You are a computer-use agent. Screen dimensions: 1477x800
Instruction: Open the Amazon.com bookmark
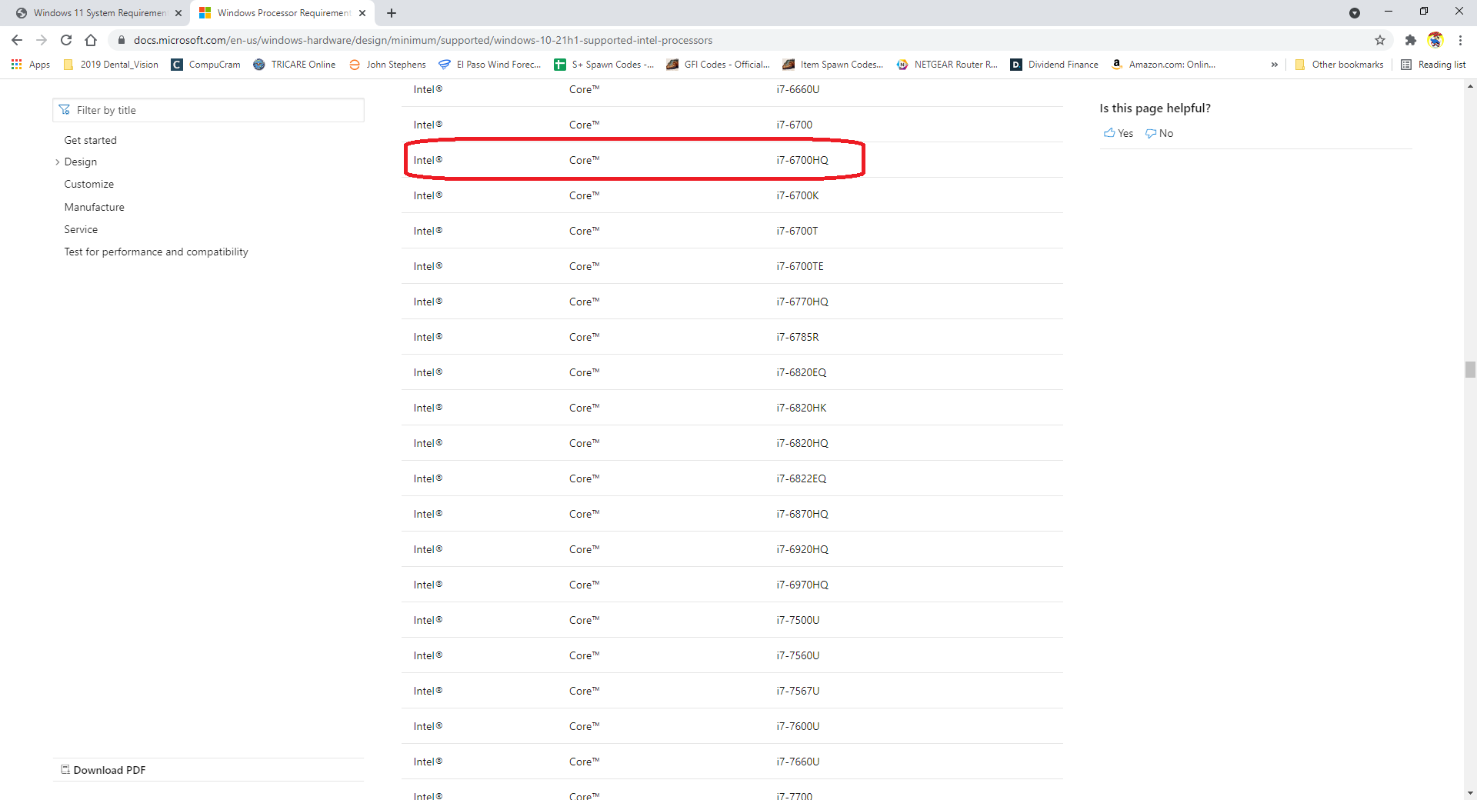pyautogui.click(x=1163, y=65)
